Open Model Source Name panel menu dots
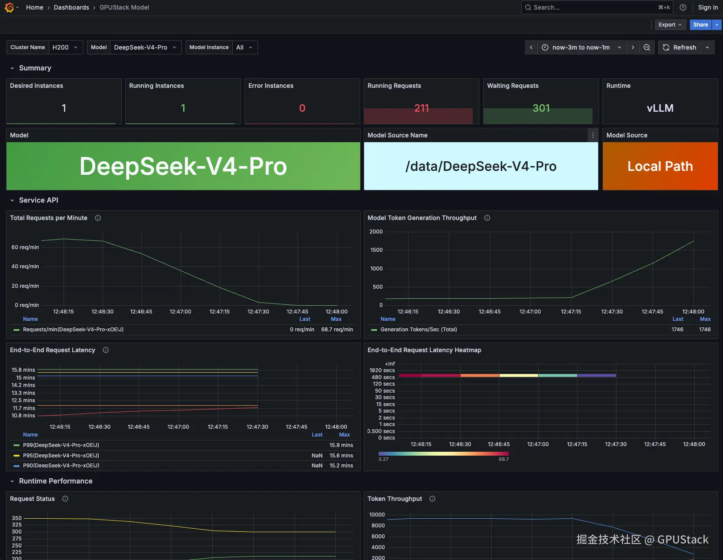Screen dimensions: 723x560 592,135
